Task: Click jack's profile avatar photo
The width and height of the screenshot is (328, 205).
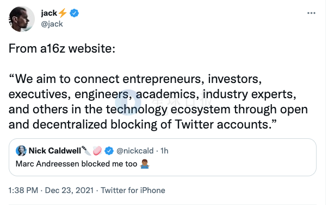Action: coord(22,19)
